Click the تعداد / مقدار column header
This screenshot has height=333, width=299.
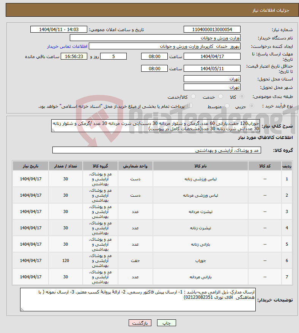[66, 166]
